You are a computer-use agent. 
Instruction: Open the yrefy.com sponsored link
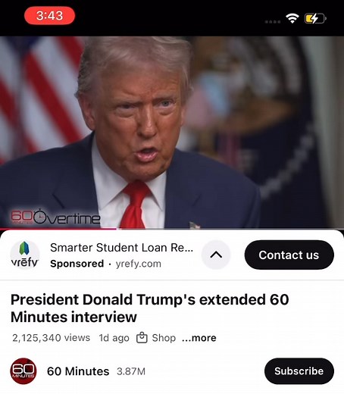point(139,264)
